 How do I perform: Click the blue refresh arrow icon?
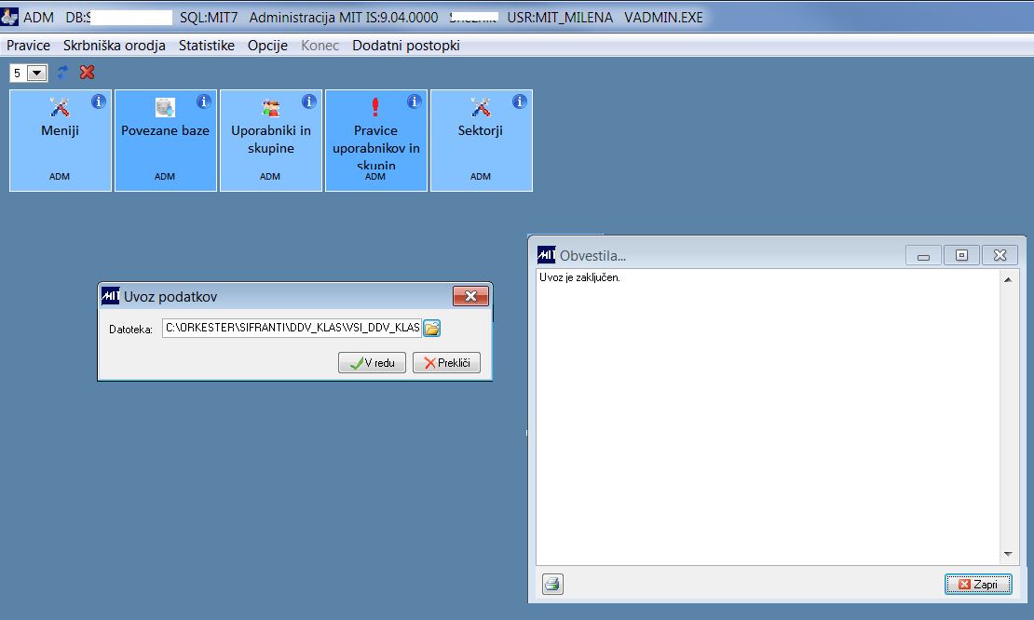(x=63, y=73)
